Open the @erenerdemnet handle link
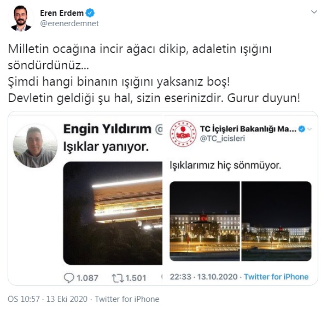The image size is (321, 309). coord(69,23)
